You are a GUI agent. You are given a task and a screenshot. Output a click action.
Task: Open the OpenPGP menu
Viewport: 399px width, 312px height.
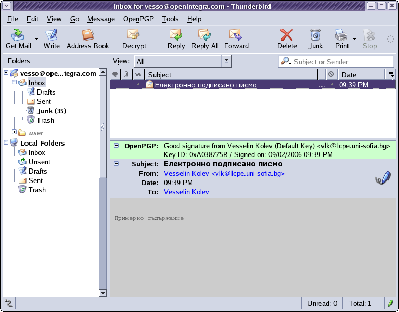click(x=138, y=19)
